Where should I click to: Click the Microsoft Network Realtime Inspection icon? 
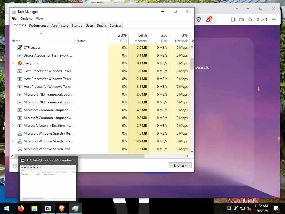pyautogui.click(x=20, y=126)
